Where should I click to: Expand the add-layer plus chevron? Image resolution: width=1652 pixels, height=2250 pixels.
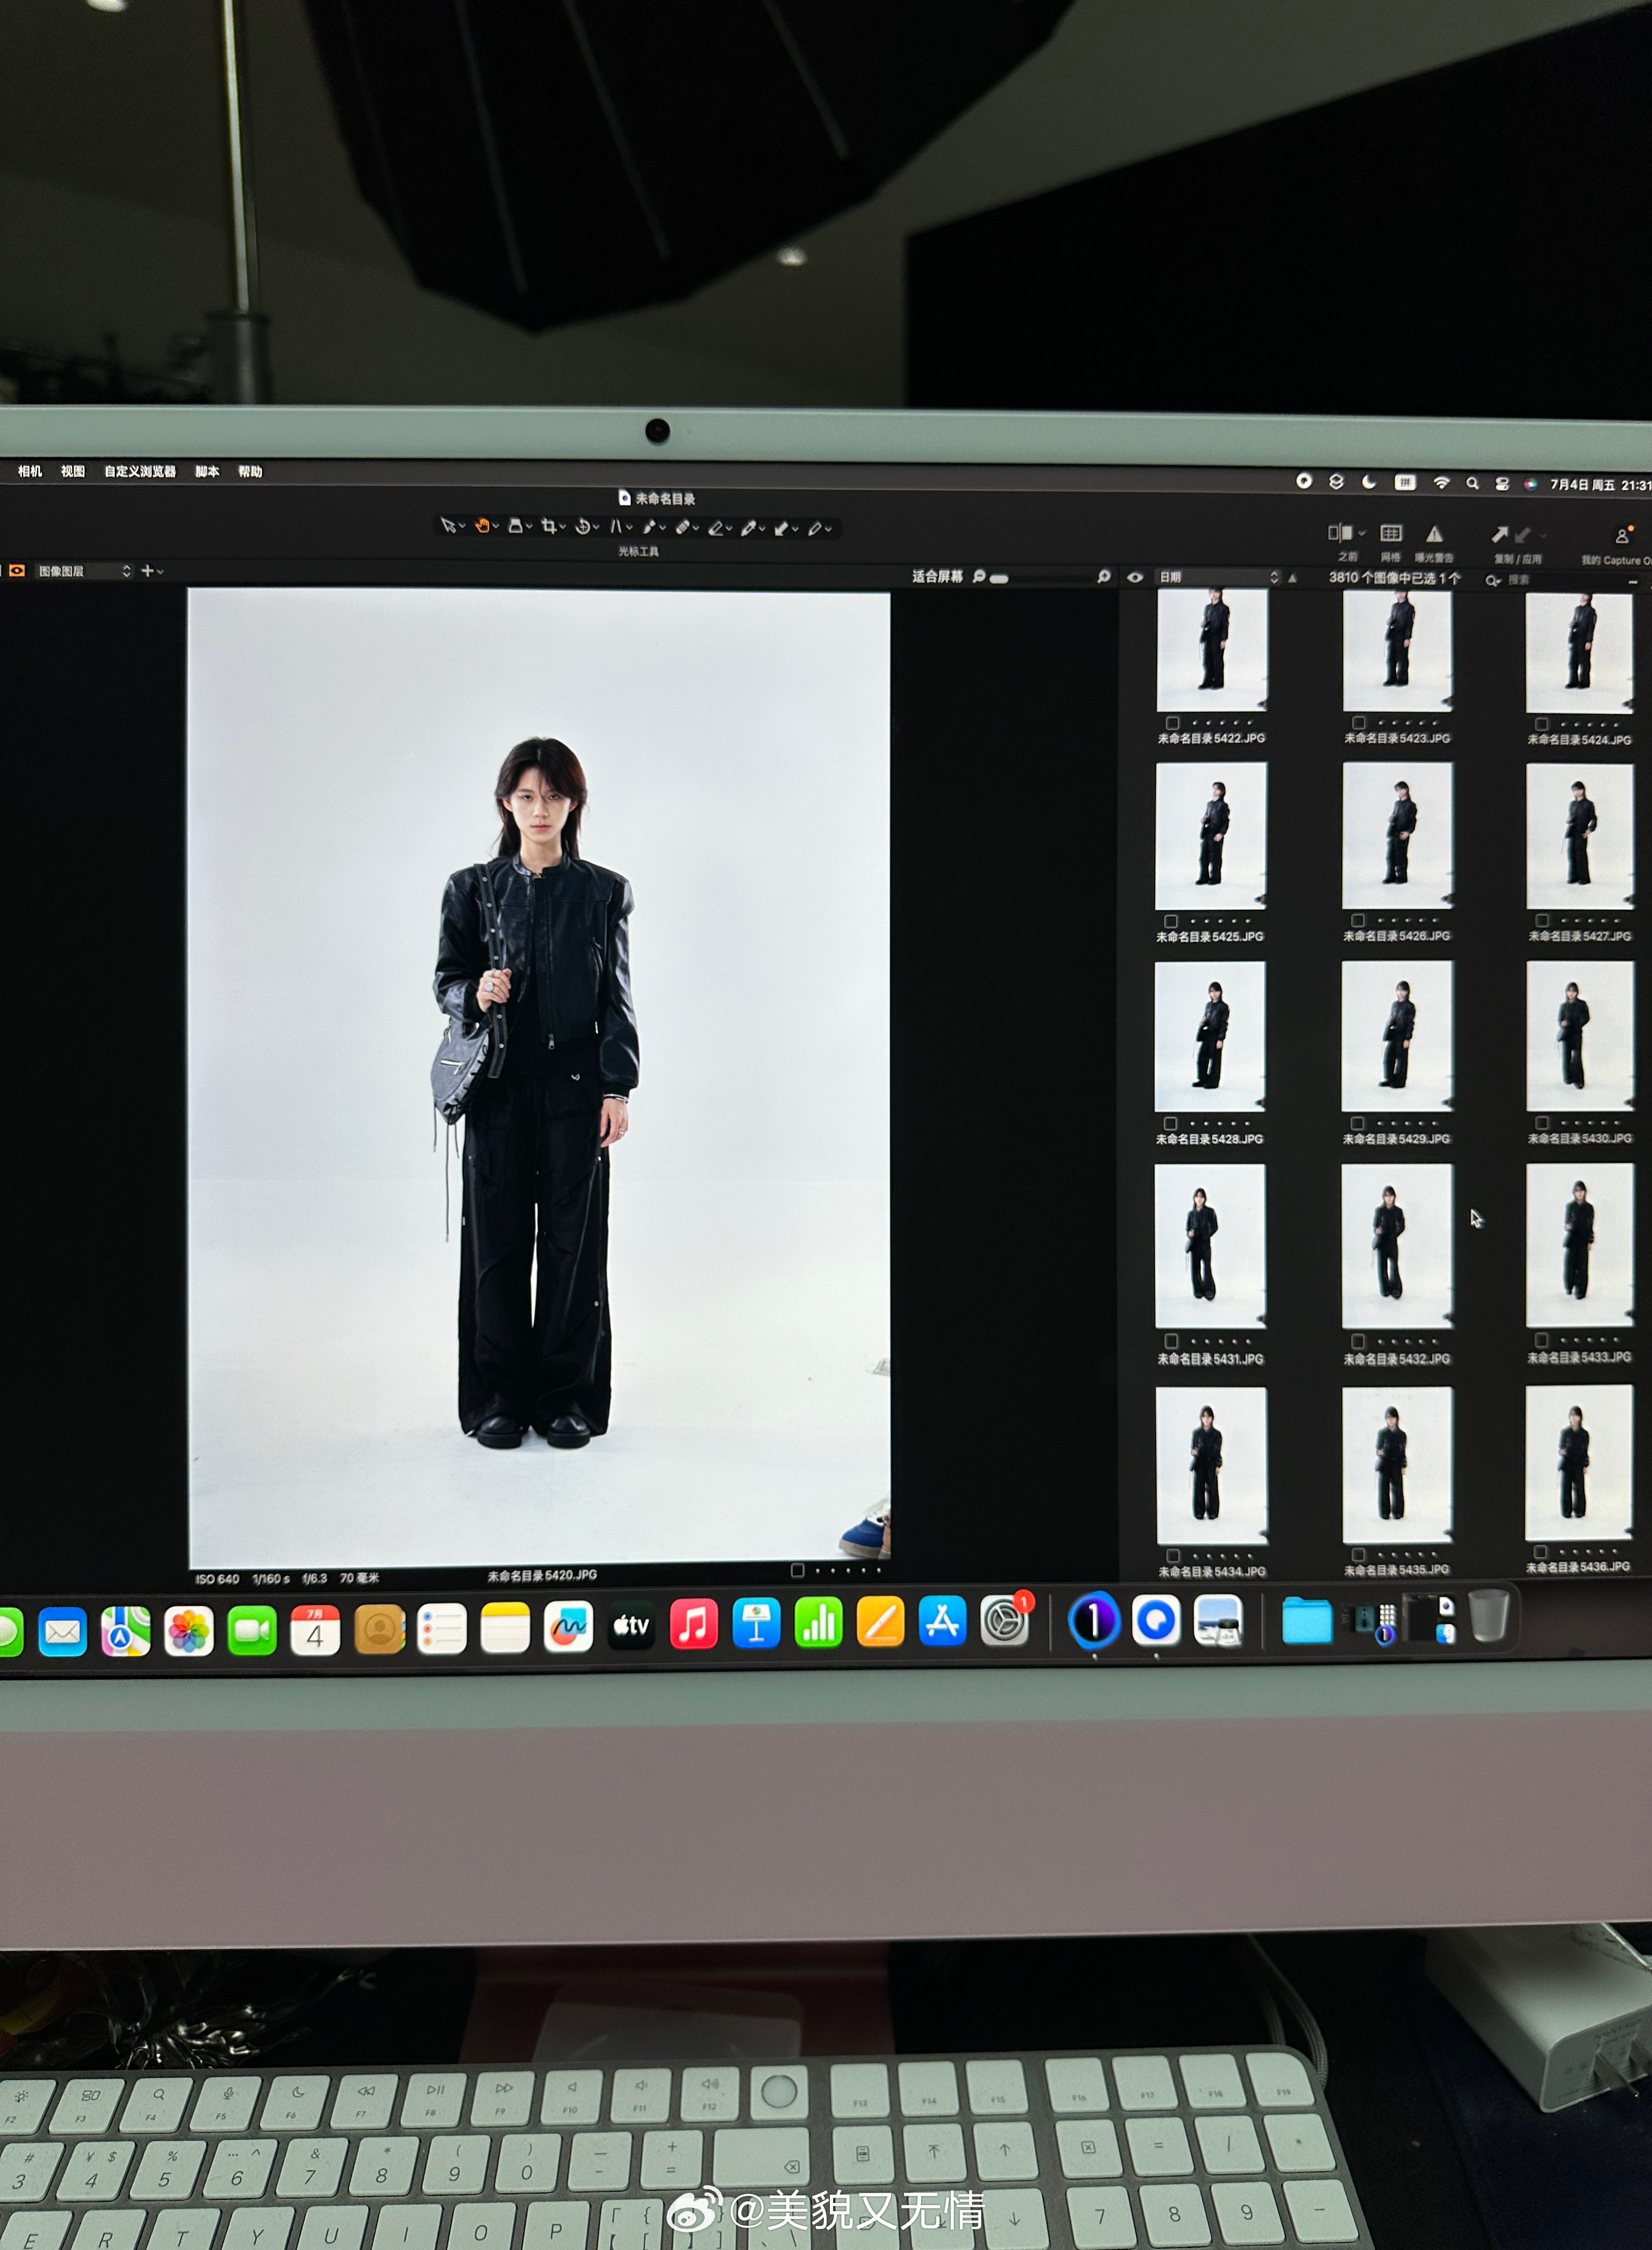(160, 571)
